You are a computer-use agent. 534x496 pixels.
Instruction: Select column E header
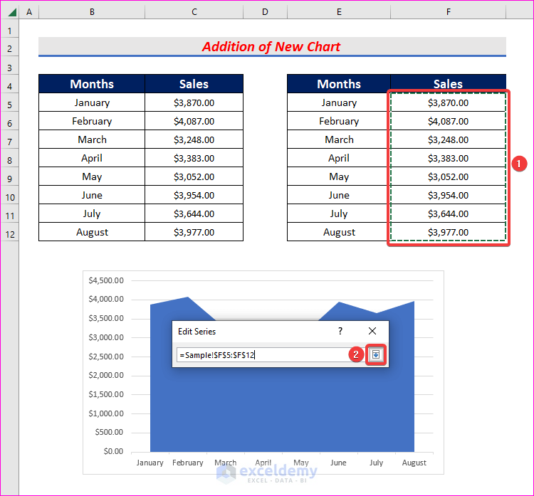click(339, 12)
